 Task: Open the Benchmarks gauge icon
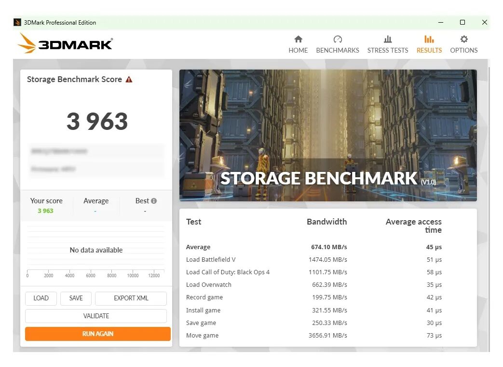point(338,40)
